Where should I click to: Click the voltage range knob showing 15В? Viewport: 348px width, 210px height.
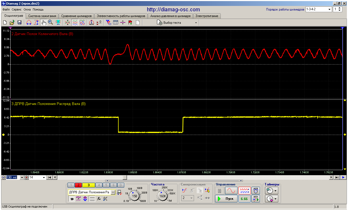click(x=135, y=196)
